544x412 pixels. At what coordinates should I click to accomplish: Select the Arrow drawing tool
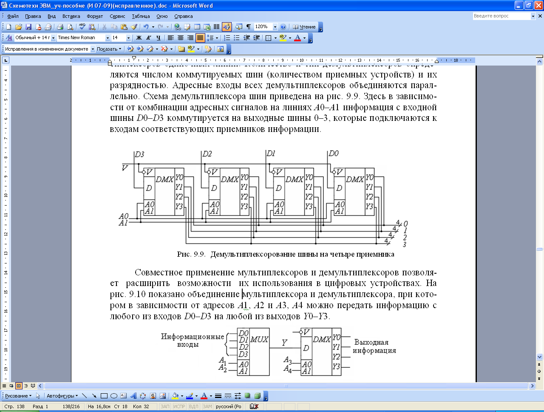point(94,396)
